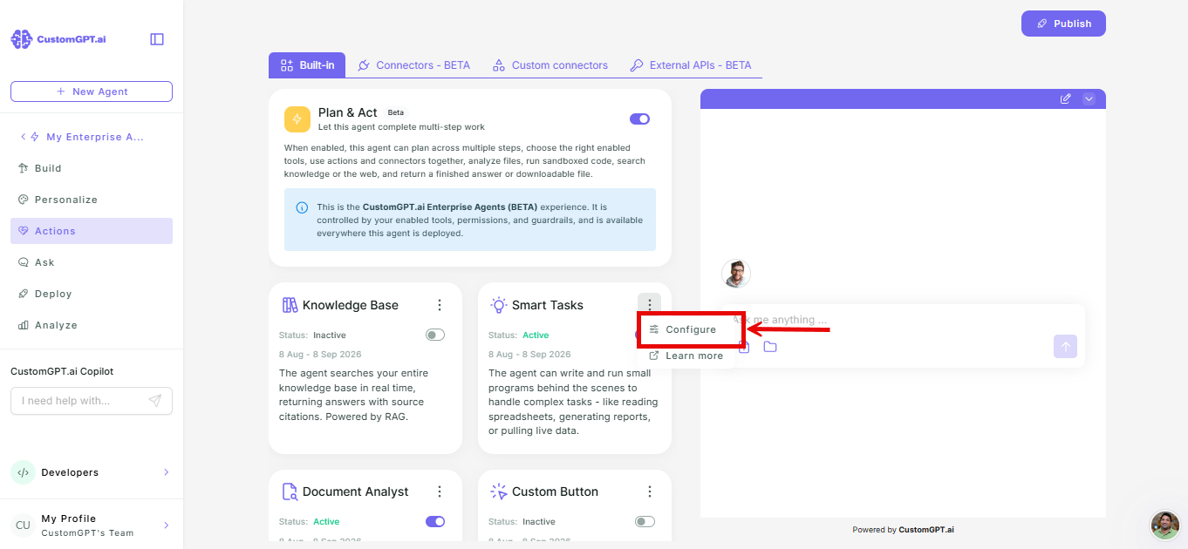Switch to External APIs - BETA tab
1188x549 pixels.
(x=691, y=65)
